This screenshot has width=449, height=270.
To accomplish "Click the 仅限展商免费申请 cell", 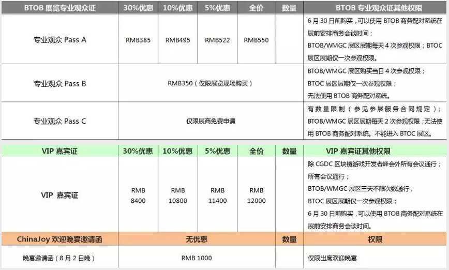I will (x=211, y=121).
